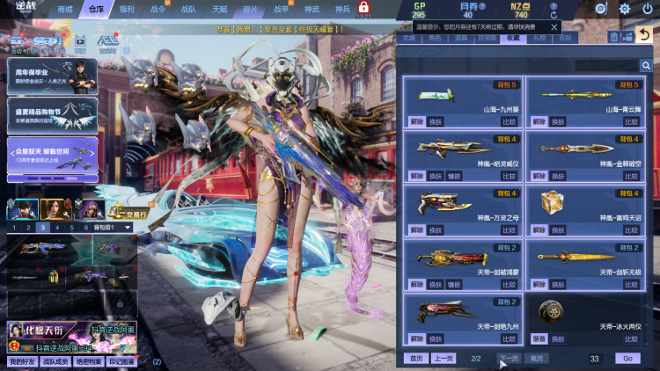Select the purple-hooded character portrait
660x371 pixels.
(90, 209)
